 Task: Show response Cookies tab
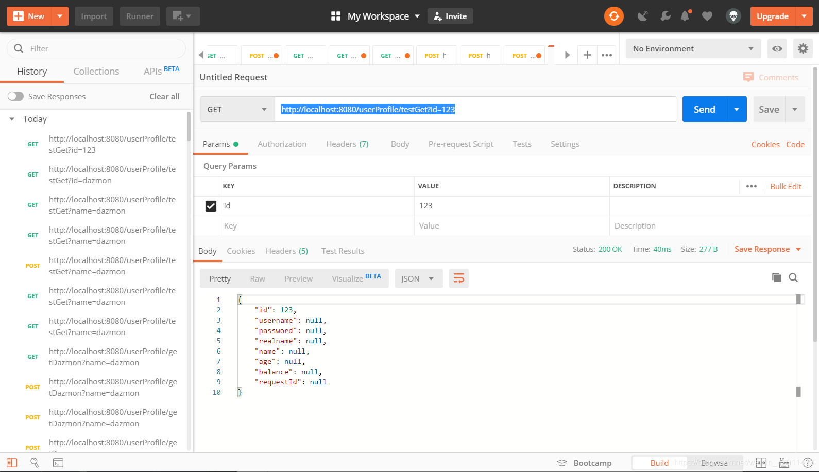point(241,251)
